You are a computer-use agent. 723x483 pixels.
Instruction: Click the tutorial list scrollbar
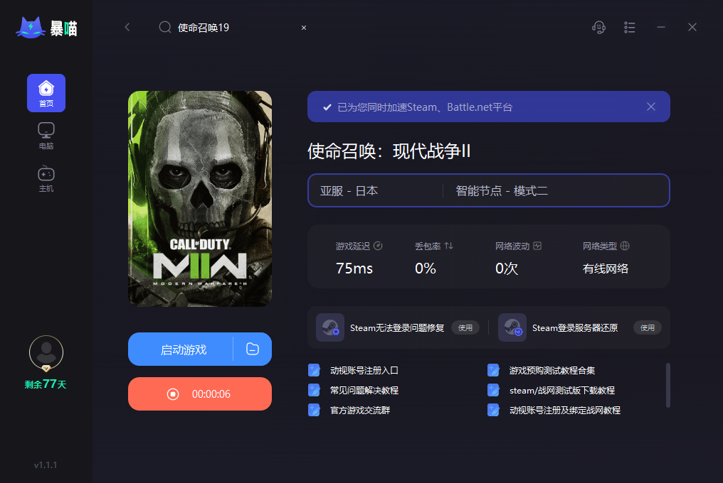point(667,386)
